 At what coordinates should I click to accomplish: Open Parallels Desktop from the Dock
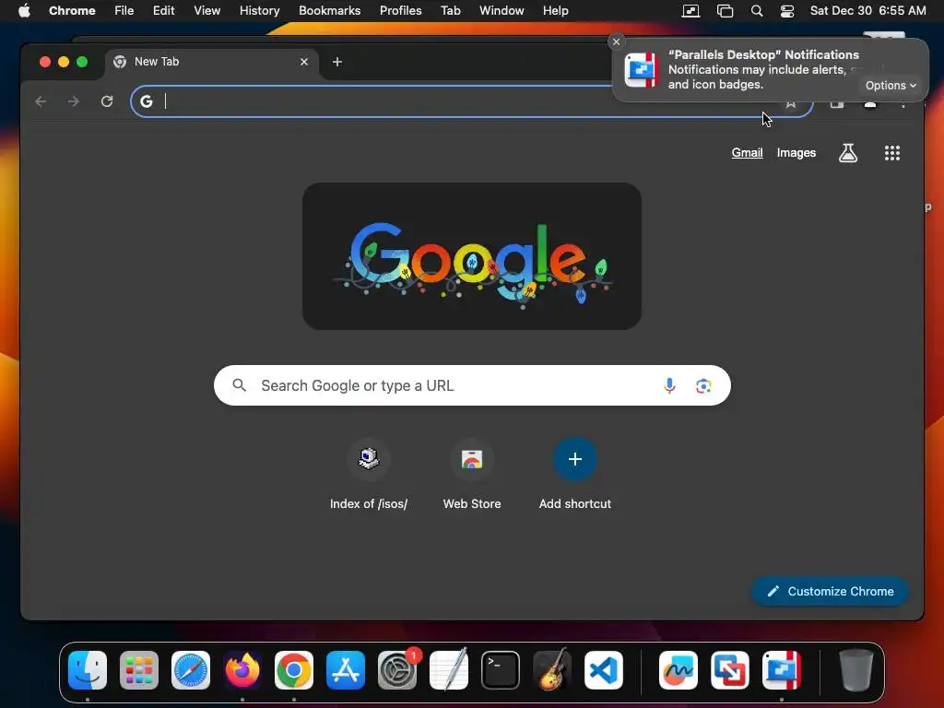[782, 670]
